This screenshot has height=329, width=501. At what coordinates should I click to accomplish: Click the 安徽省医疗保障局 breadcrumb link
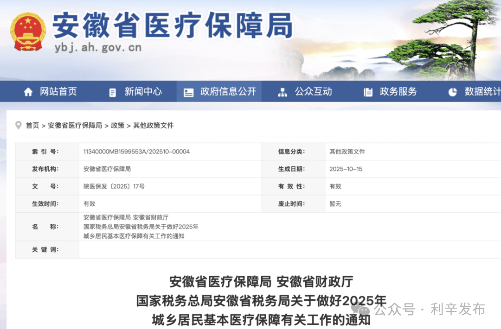pyautogui.click(x=74, y=125)
